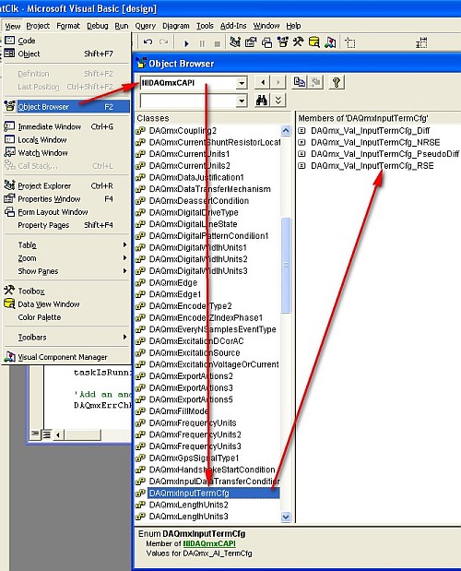461x571 pixels.
Task: Choose Form Layout Window menu entry
Action: pos(66,212)
